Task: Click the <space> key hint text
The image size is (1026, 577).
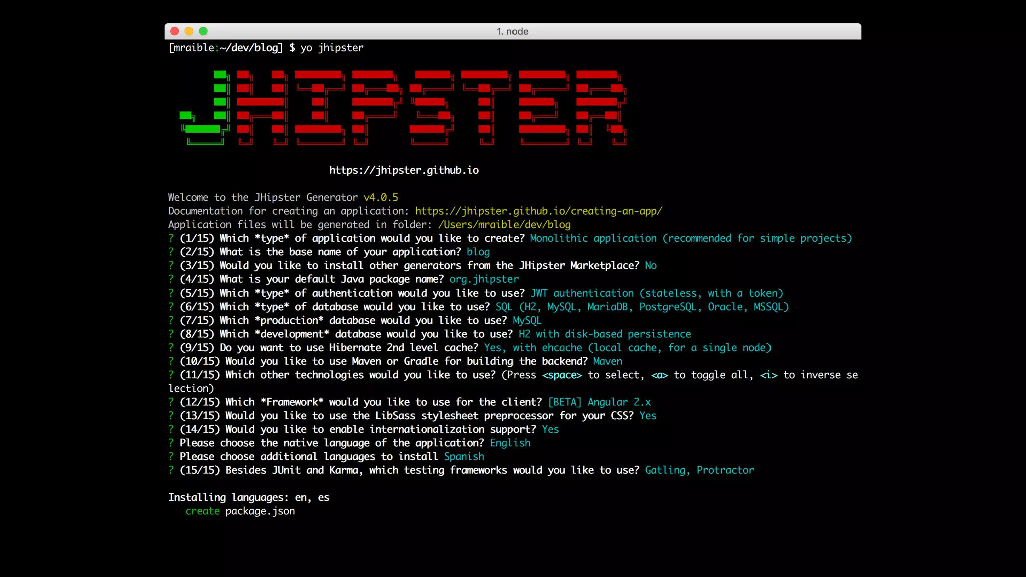Action: (562, 375)
